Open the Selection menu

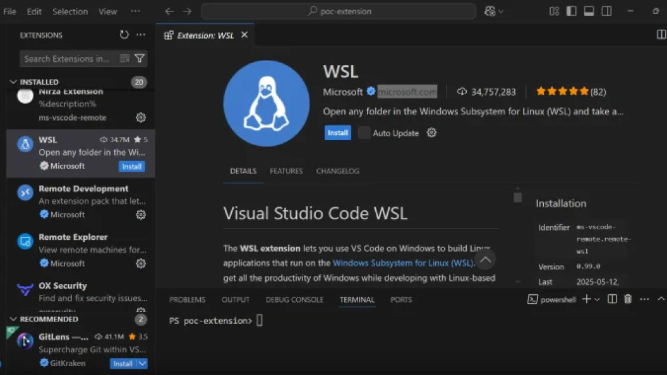(x=70, y=11)
